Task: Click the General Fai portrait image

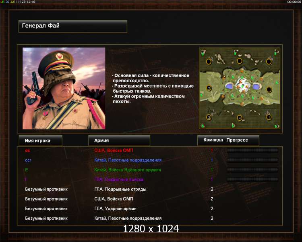Action: (64, 88)
